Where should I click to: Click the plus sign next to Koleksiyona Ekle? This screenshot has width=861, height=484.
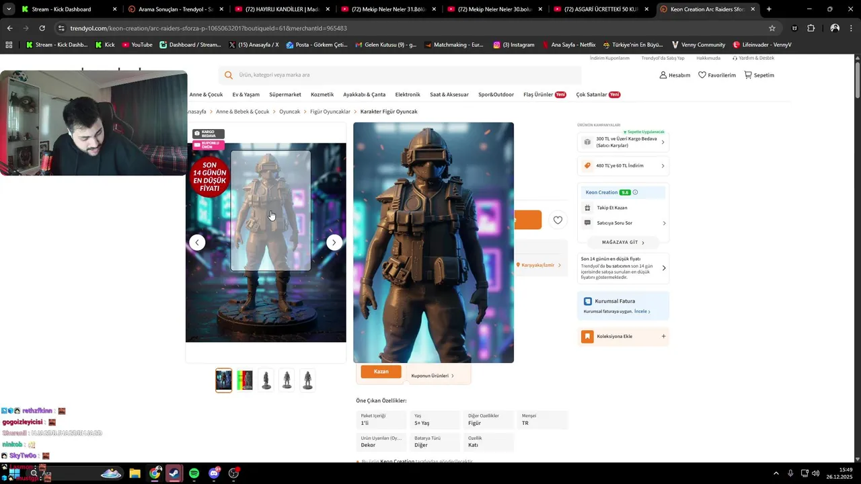[663, 336]
